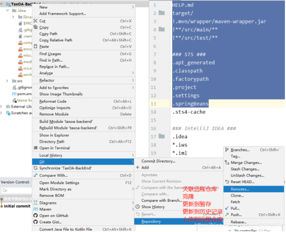The width and height of the screenshot is (286, 232).
Task: Choose Reformat Code entry
Action: point(84,101)
